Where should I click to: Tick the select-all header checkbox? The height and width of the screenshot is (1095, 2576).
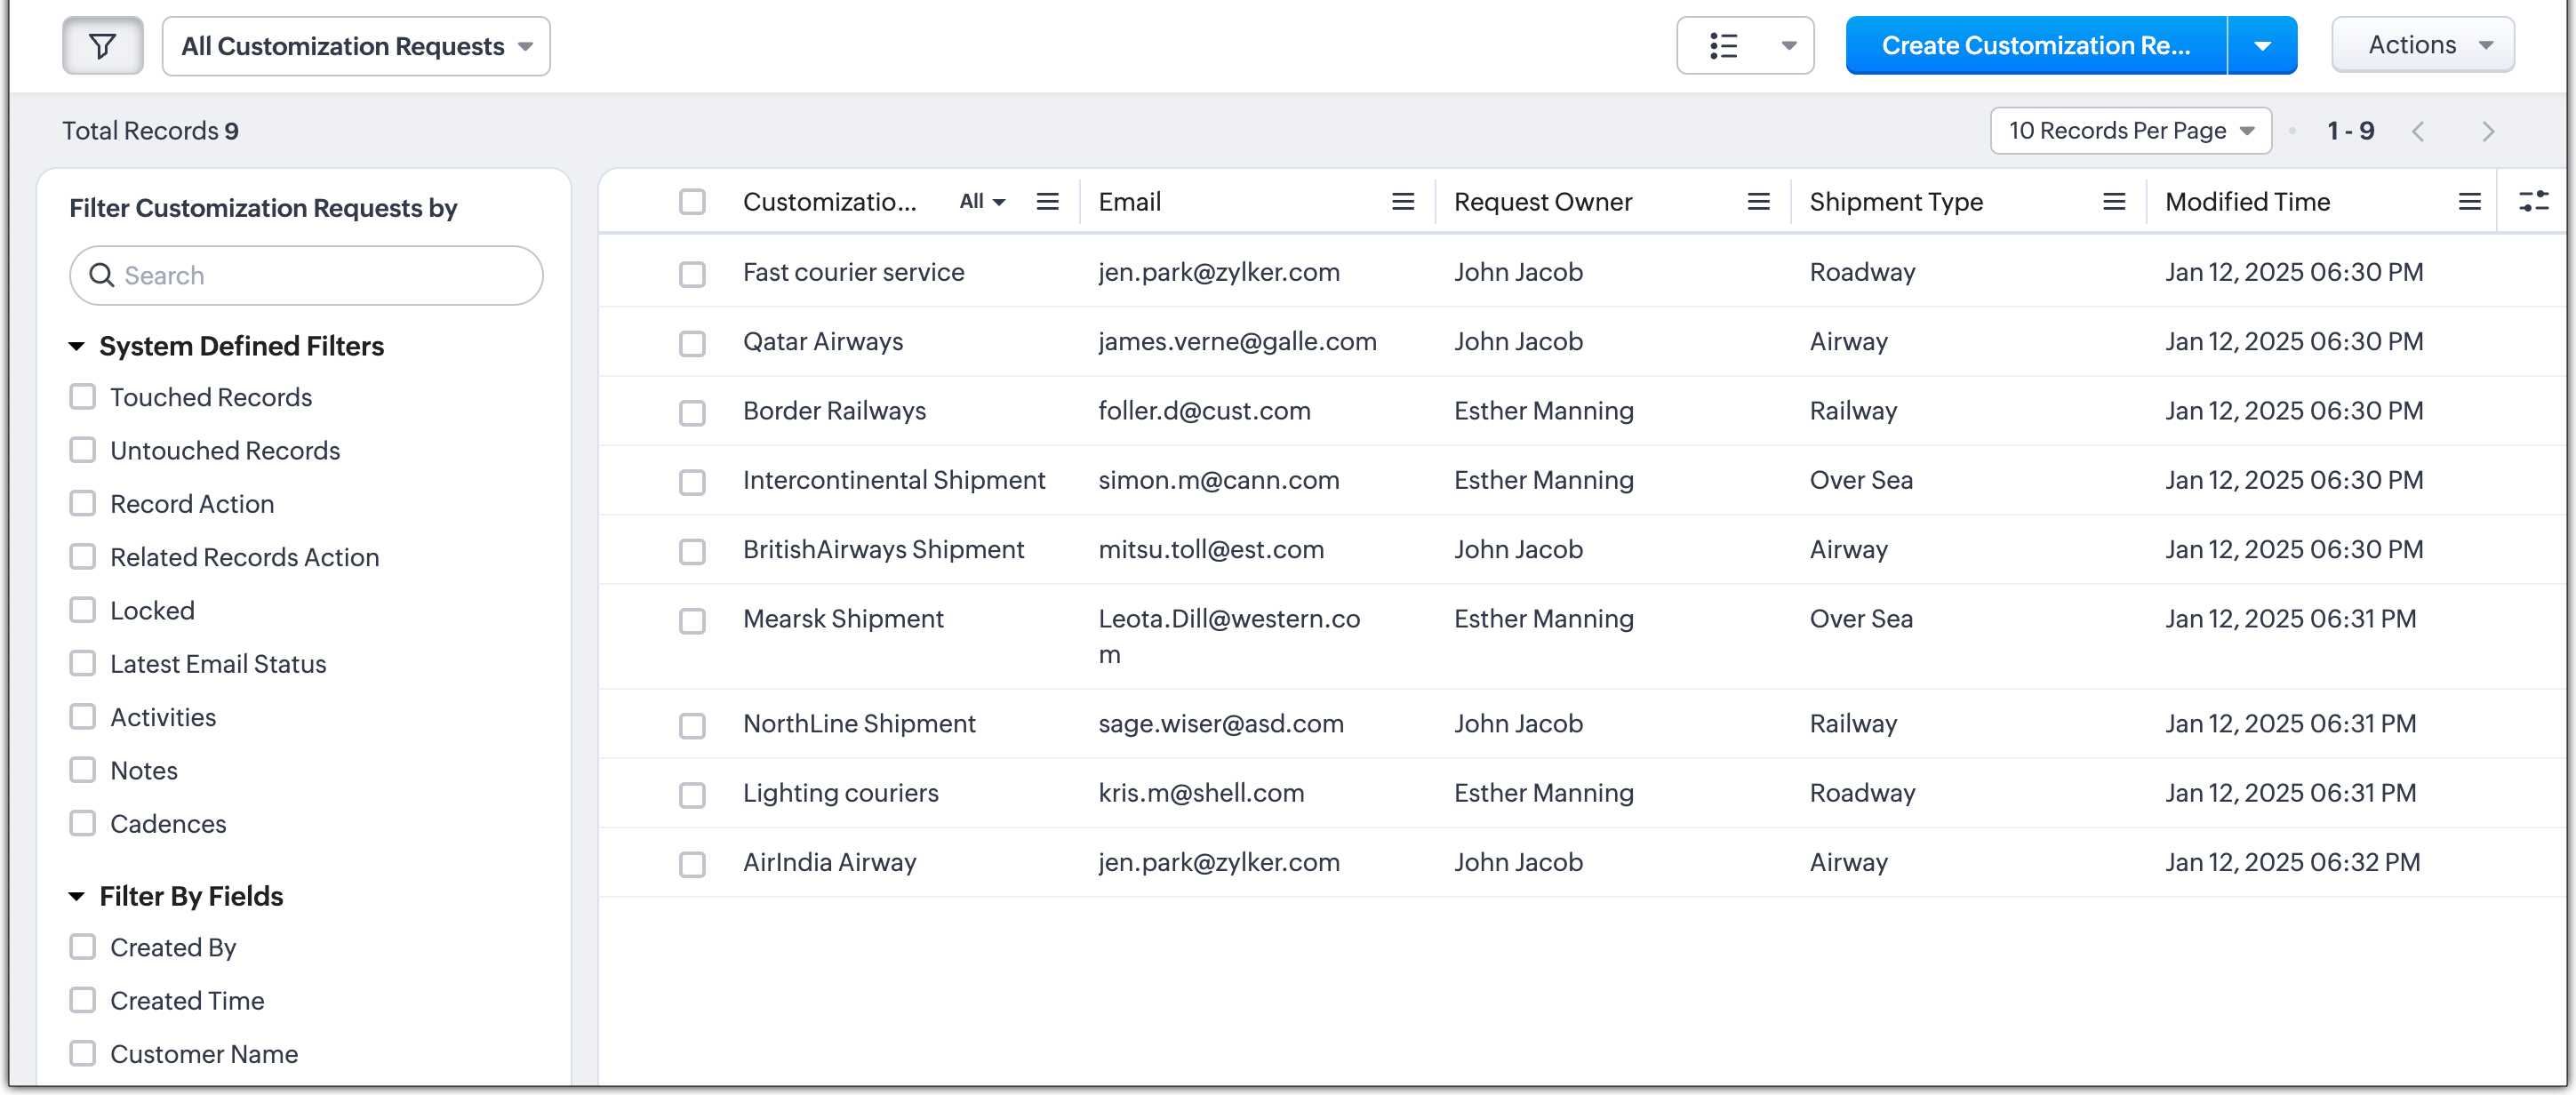coord(692,202)
